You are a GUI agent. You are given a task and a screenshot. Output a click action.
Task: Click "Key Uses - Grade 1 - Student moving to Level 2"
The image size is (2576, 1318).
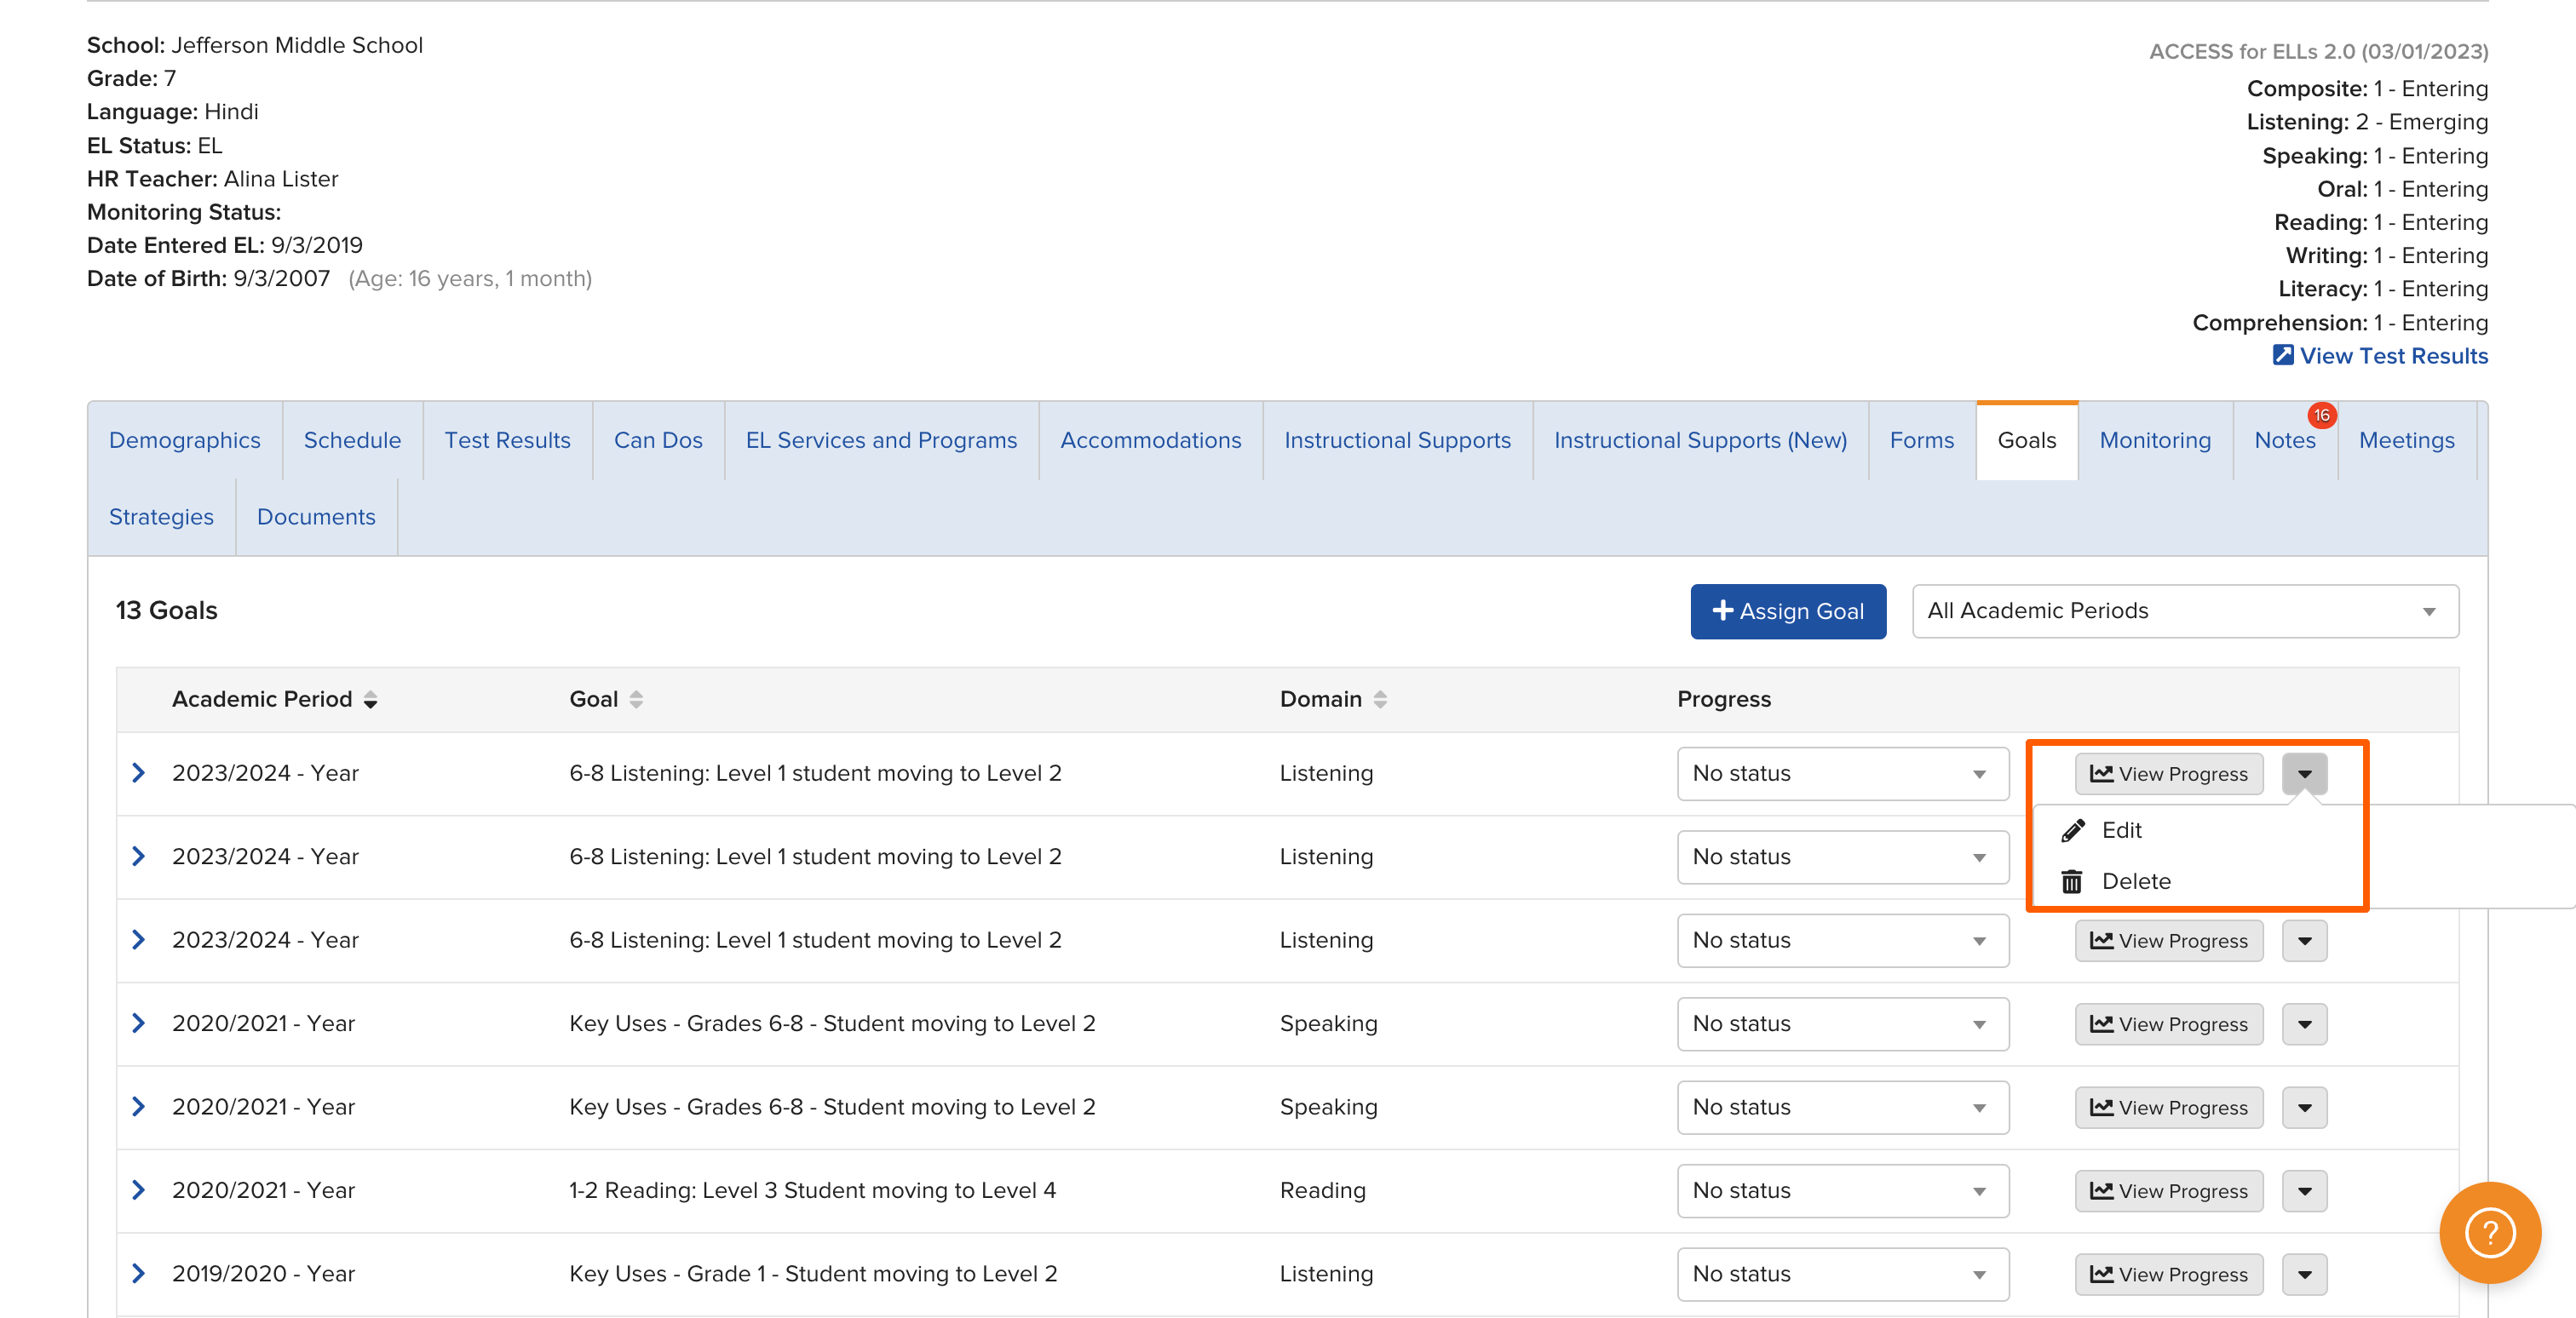813,1274
